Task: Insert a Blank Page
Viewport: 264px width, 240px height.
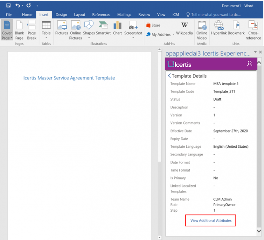Action: coord(19,30)
